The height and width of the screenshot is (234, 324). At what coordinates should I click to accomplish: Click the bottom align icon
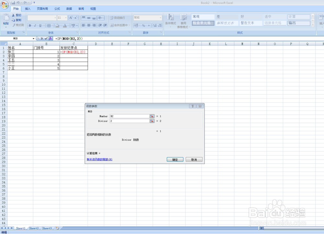pyautogui.click(x=94, y=18)
